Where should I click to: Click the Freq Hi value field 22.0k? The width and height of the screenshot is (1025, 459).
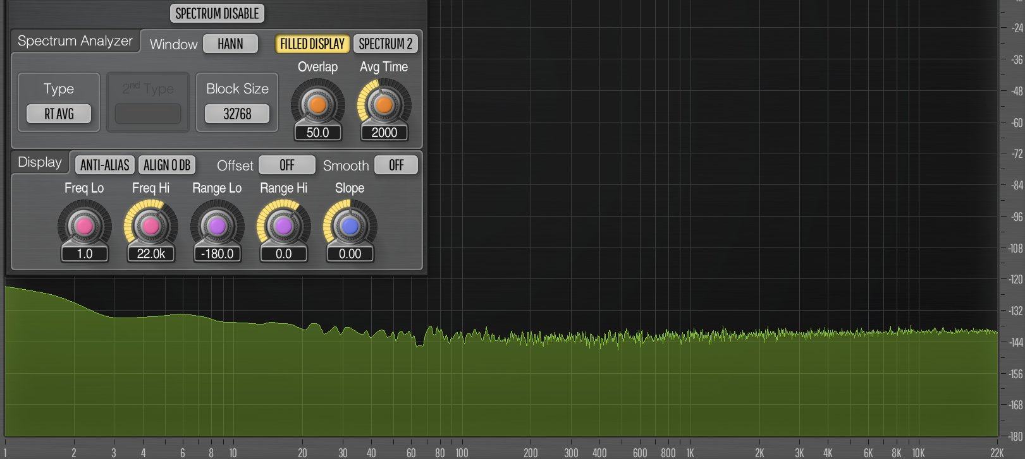click(x=150, y=254)
